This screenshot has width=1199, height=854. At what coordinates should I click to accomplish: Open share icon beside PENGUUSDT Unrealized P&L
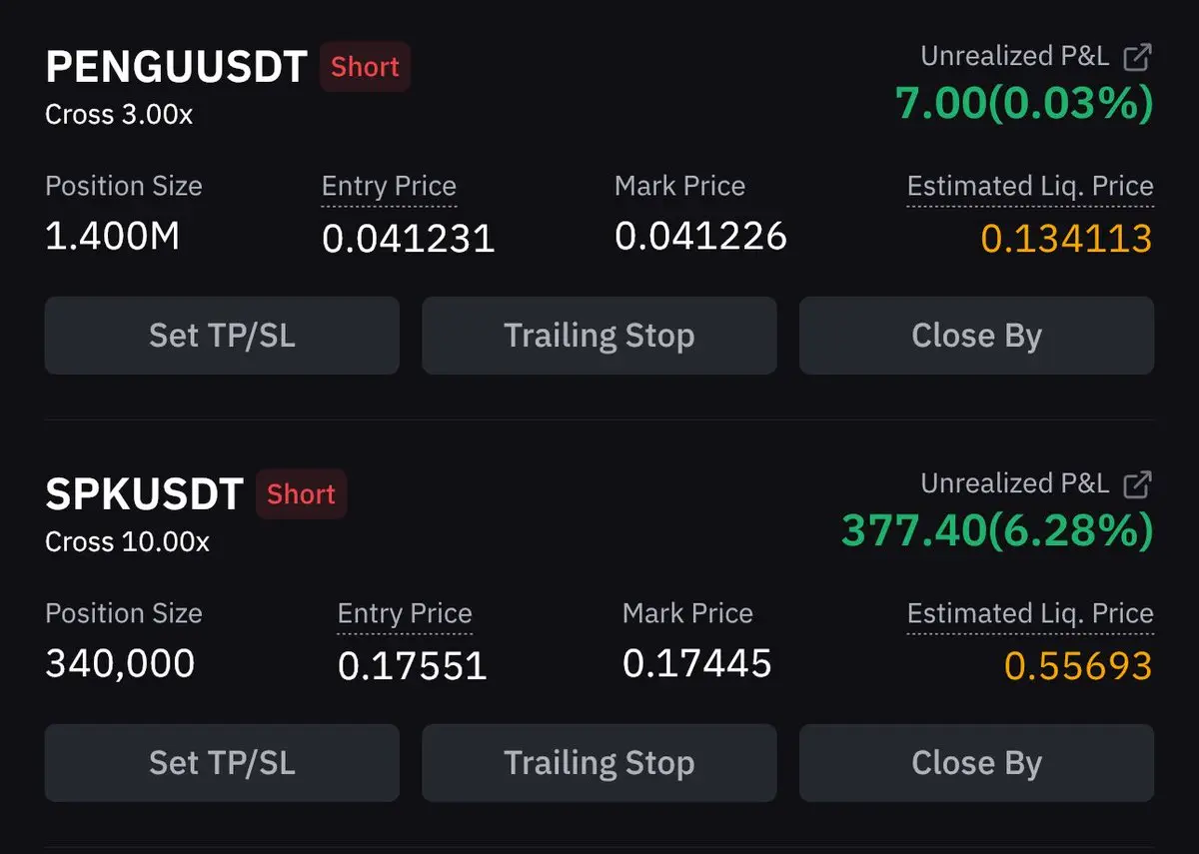[x=1137, y=57]
